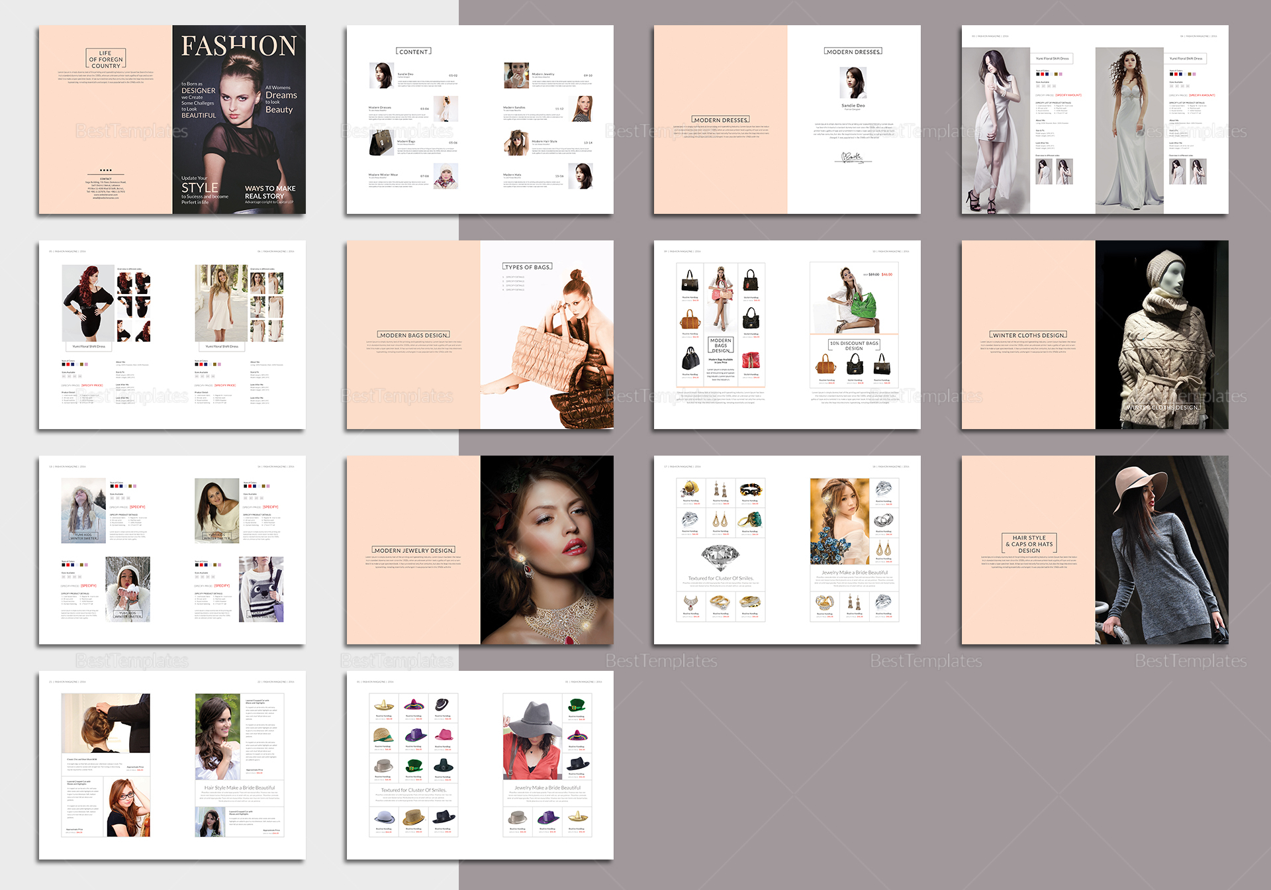Click a size box under Sizes Available
Screen dimensions: 1271x890
click(64, 376)
